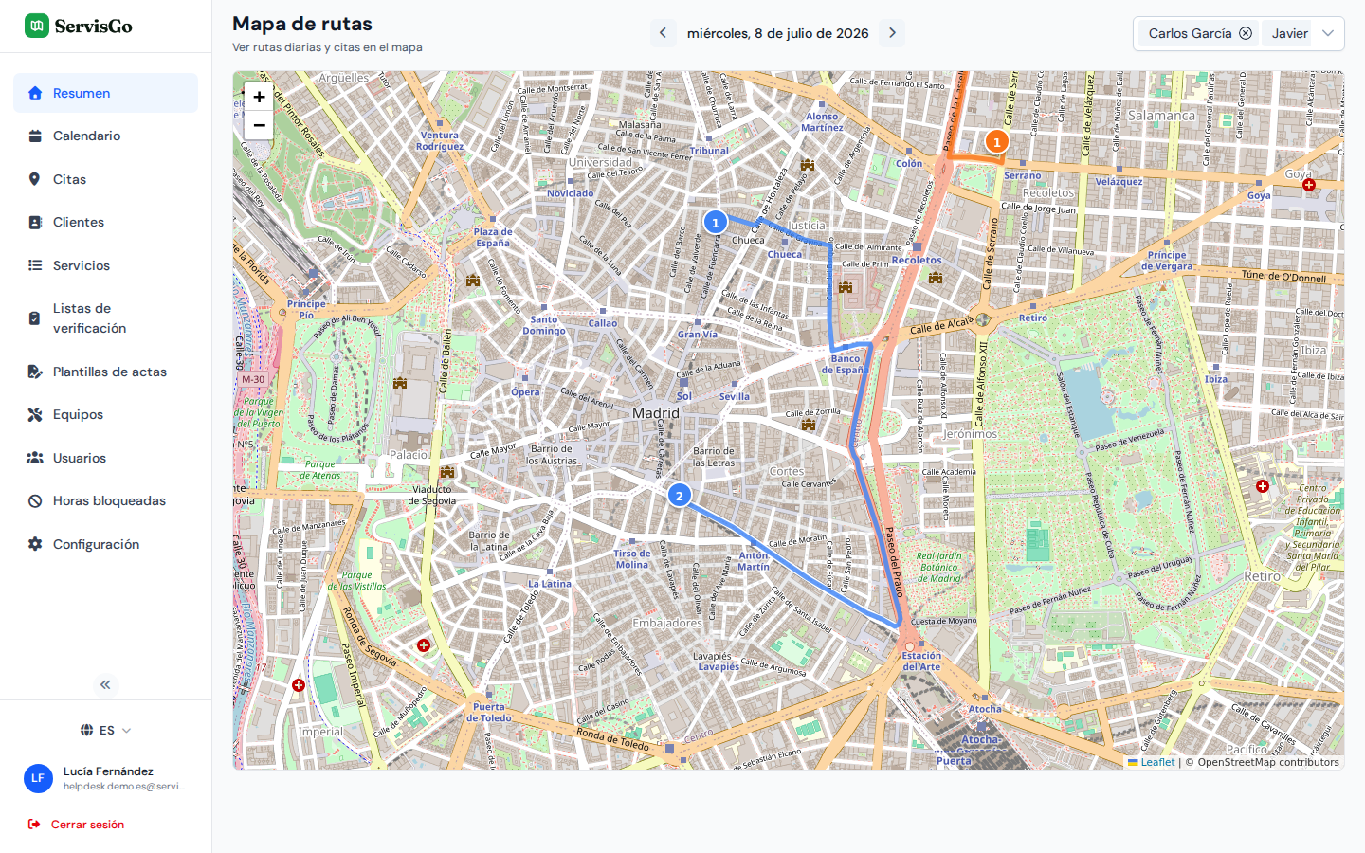Image resolution: width=1365 pixels, height=853 pixels.
Task: Open the Leaflet attribution link
Action: point(1151,762)
